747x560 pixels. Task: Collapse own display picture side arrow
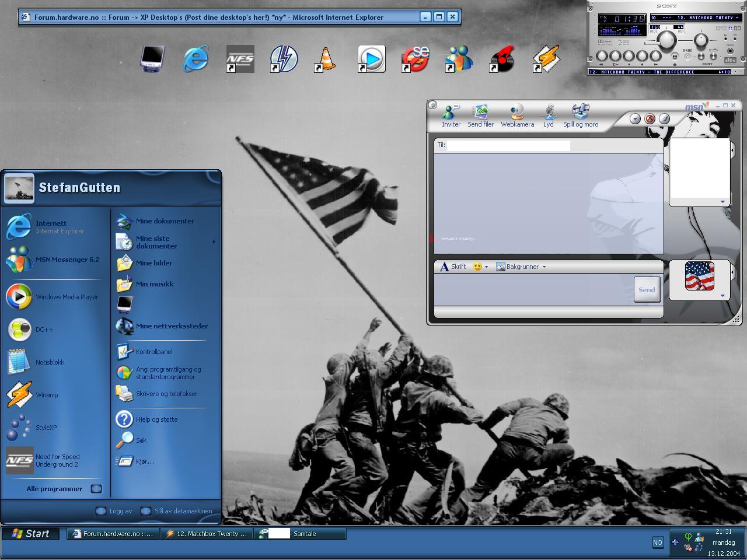point(732,272)
